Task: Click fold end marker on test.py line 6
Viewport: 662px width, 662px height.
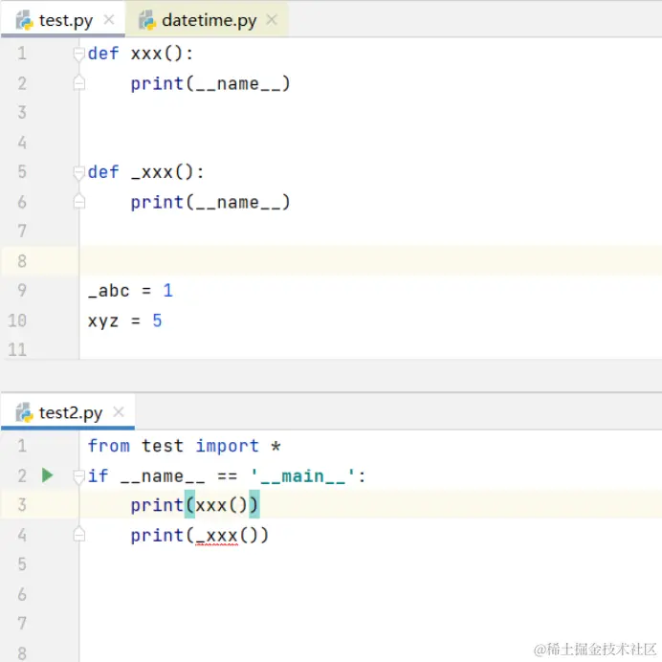Action: click(79, 202)
